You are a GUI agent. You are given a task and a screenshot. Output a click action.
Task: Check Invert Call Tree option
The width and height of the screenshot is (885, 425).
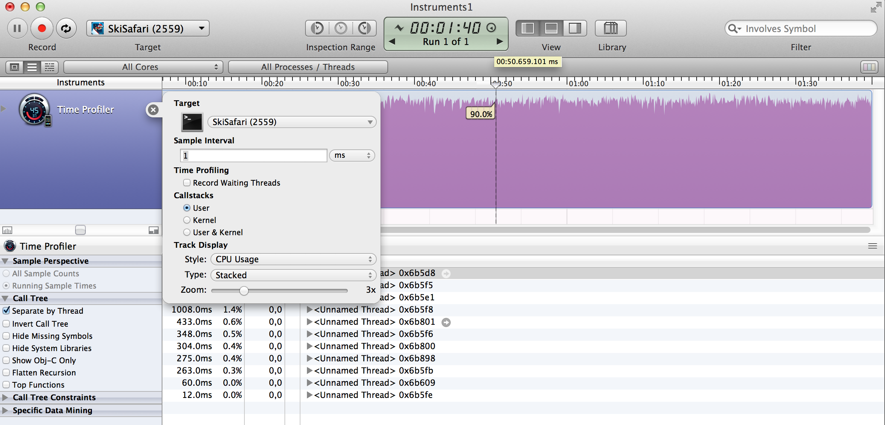coord(6,324)
